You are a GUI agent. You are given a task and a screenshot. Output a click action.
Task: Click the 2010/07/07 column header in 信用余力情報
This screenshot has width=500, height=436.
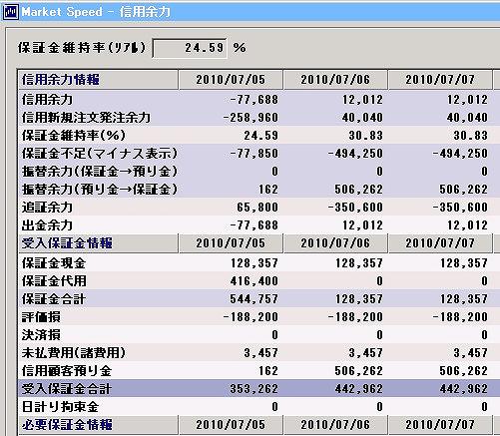[x=440, y=80]
